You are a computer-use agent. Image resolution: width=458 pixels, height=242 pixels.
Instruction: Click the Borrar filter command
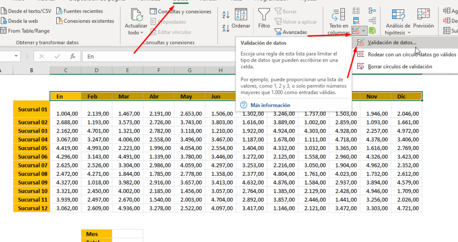[x=286, y=11]
